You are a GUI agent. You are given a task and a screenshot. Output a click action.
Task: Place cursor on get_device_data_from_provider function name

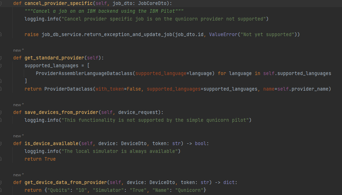[x=66, y=182]
